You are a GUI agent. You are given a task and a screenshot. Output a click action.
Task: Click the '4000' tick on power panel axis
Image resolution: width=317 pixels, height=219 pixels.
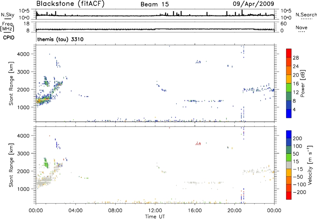point(23,54)
